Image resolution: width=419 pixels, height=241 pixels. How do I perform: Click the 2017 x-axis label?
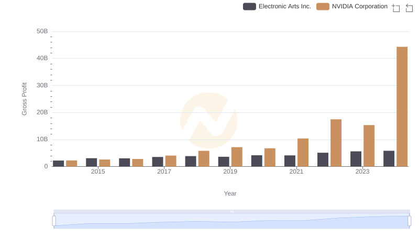point(164,171)
